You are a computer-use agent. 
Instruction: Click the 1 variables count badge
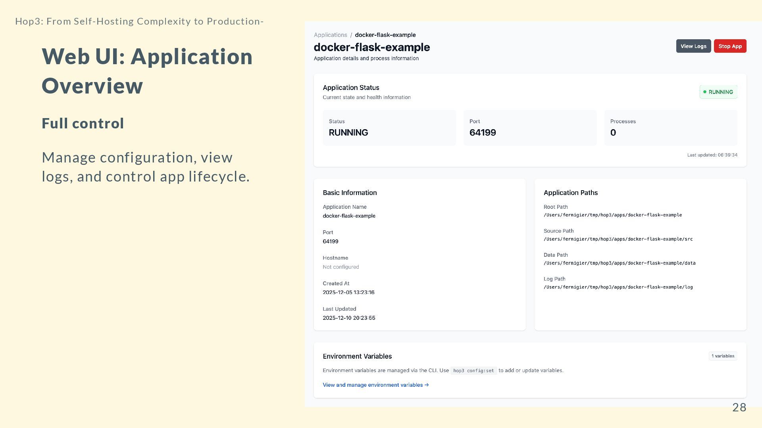point(722,356)
